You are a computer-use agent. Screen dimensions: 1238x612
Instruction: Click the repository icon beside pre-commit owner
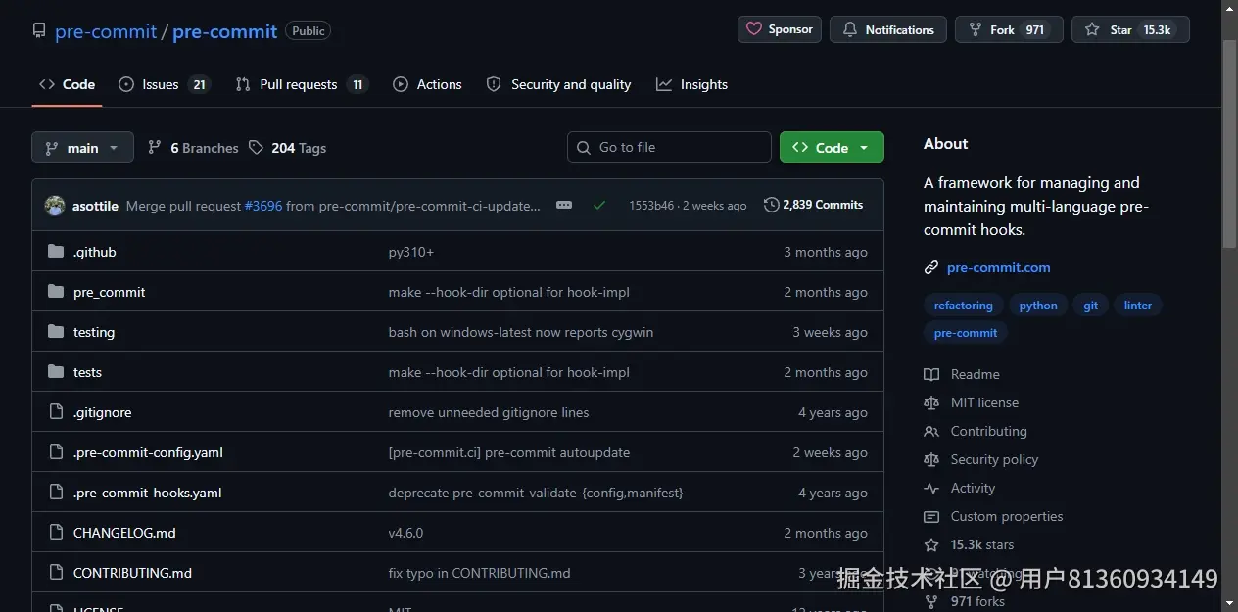coord(39,31)
